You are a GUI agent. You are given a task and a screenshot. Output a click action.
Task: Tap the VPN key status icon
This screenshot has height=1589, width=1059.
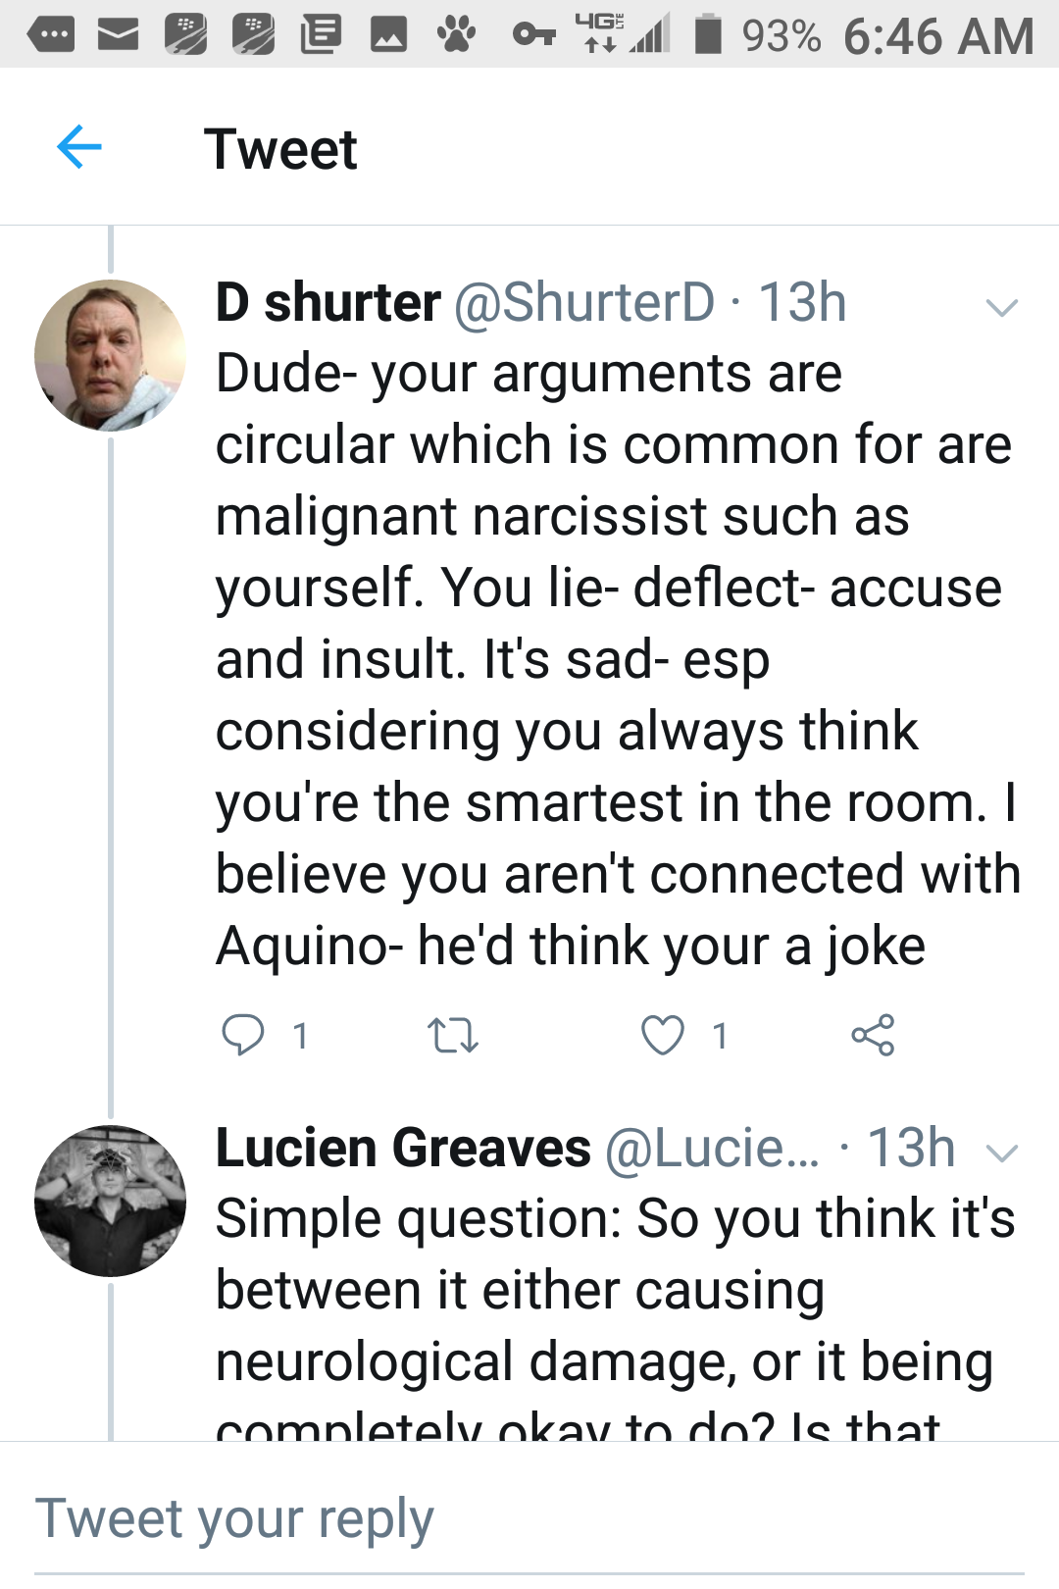tap(533, 36)
